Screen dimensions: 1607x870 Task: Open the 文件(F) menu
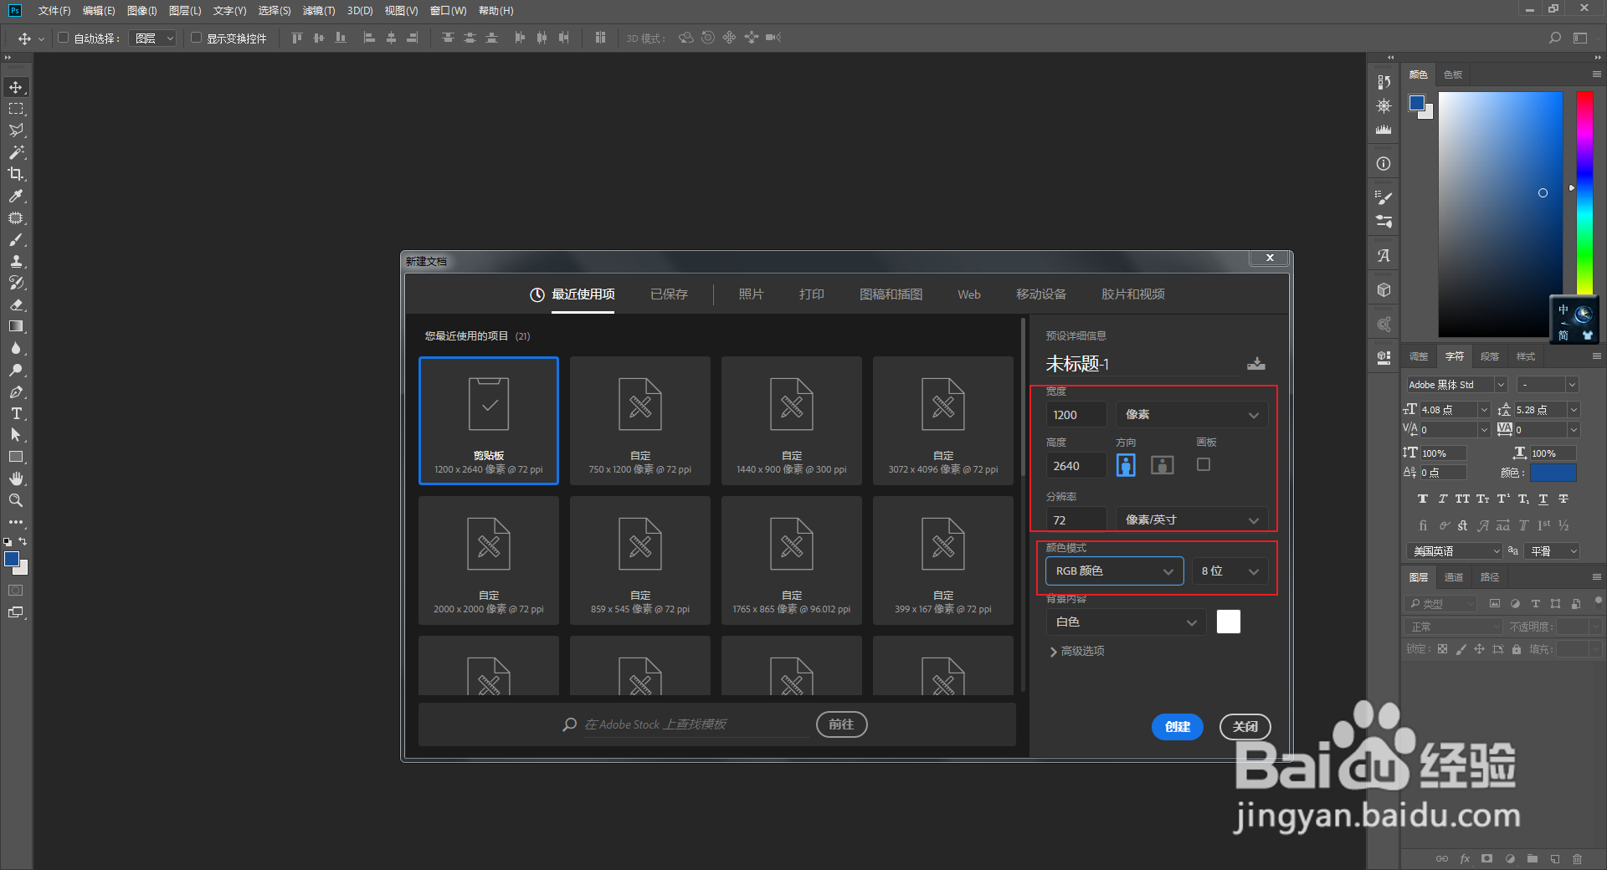pyautogui.click(x=54, y=11)
